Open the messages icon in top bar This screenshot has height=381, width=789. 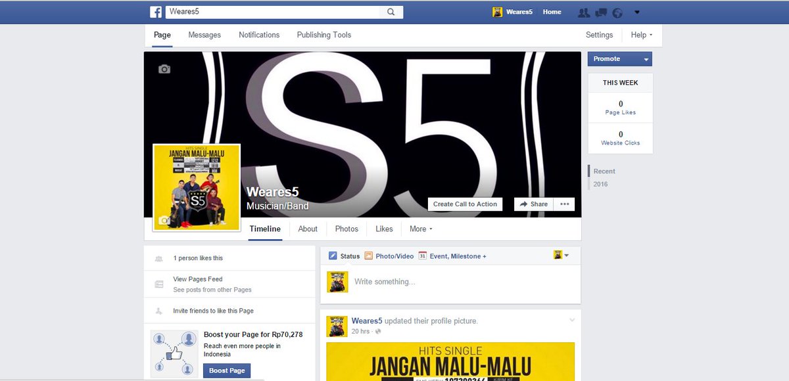tap(600, 12)
